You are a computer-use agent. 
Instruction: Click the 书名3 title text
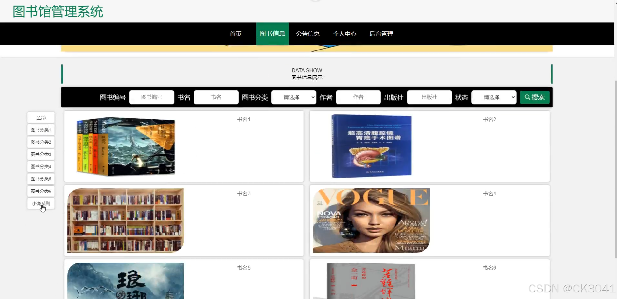[244, 194]
